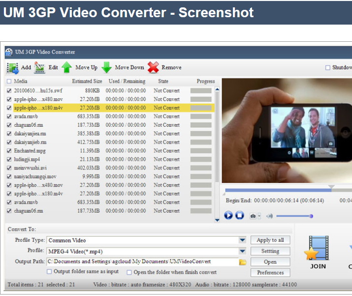Click the Move Up green arrow
Screen dimensions: 352x296
pos(66,67)
